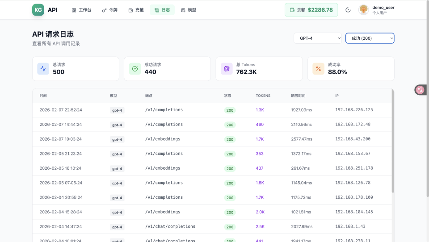
Task: Click the 成功请求 440 value
Action: point(150,72)
